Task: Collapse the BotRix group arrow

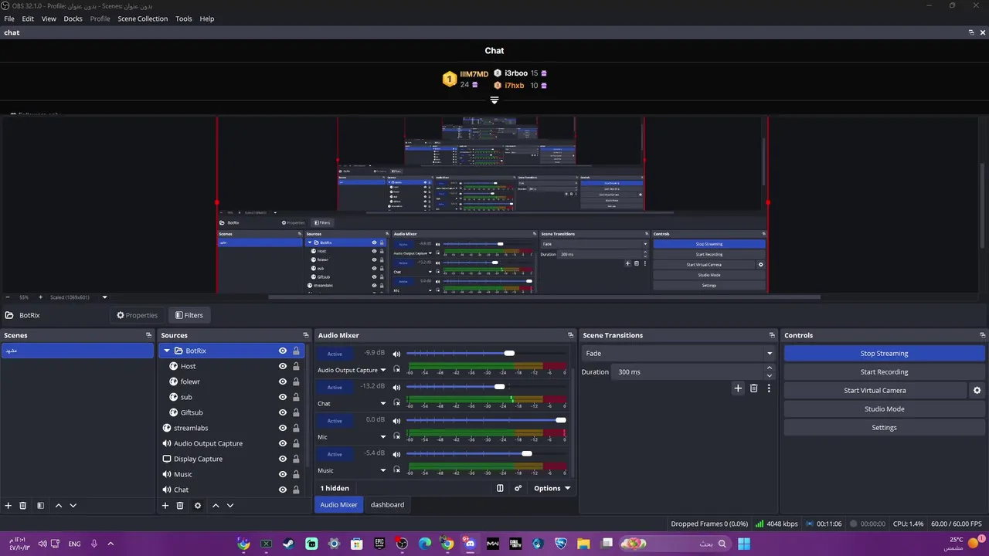Action: [x=167, y=351]
